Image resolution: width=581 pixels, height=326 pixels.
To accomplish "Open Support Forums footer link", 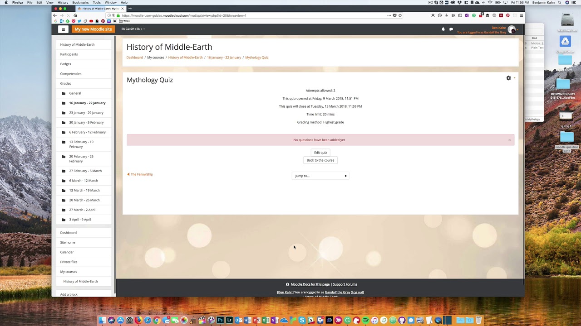I will click(345, 284).
